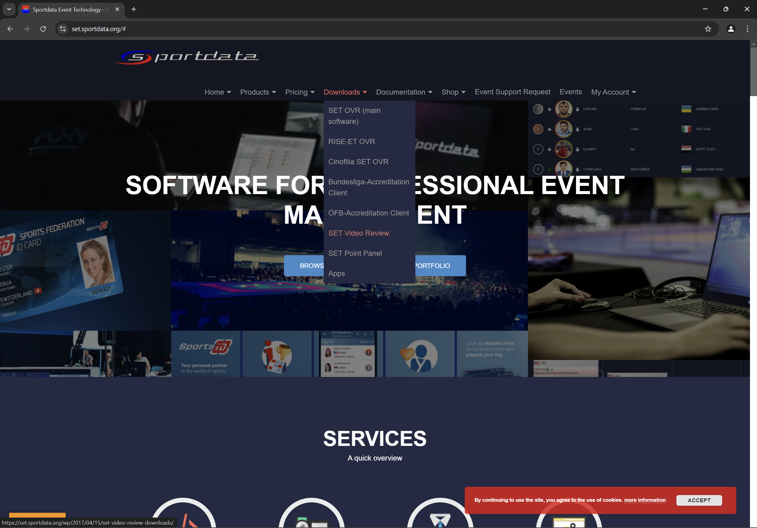Open Chrome three-dot menu
757x528 pixels.
click(747, 29)
